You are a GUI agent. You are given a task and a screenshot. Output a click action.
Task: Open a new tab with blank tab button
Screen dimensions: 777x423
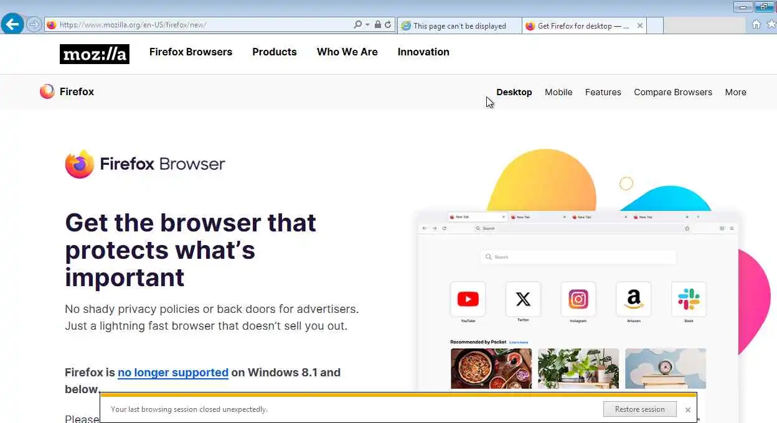(655, 26)
